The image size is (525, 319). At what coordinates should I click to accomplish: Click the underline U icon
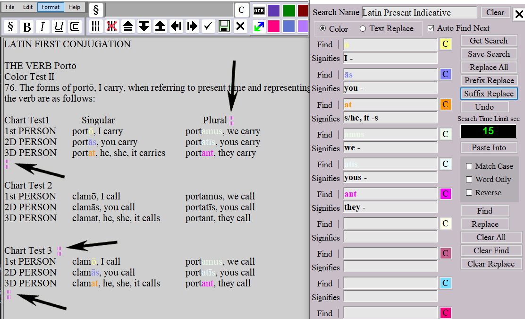(x=59, y=26)
